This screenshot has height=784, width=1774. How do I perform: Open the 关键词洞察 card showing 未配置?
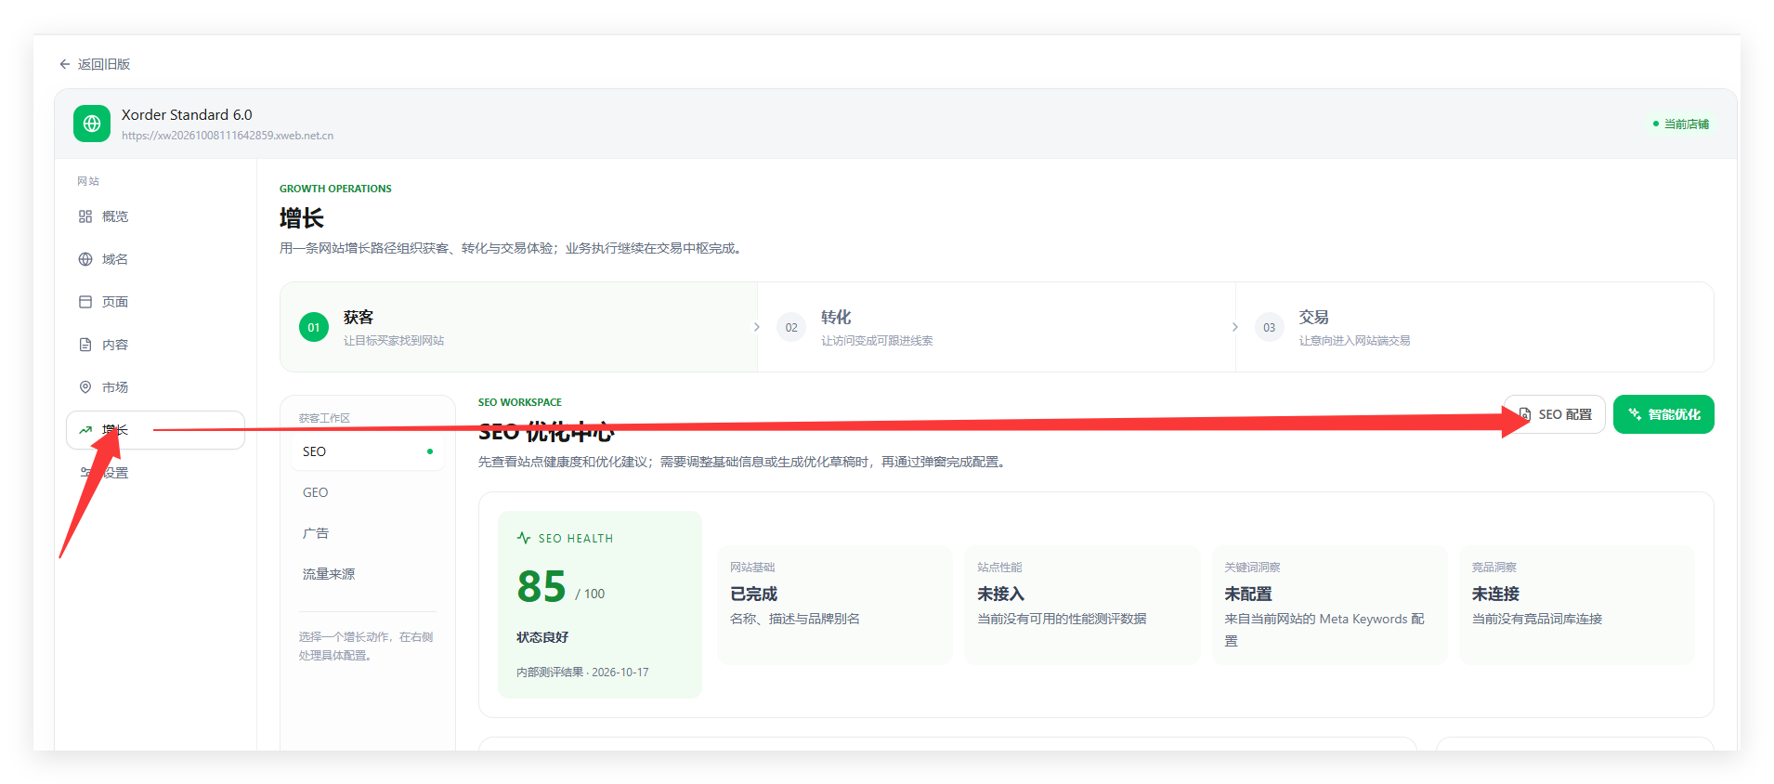pos(1329,605)
